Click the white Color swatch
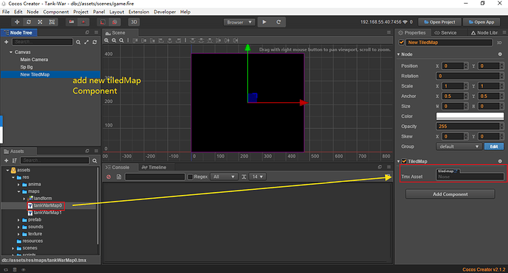Image resolution: width=508 pixels, height=273 pixels. 470,116
